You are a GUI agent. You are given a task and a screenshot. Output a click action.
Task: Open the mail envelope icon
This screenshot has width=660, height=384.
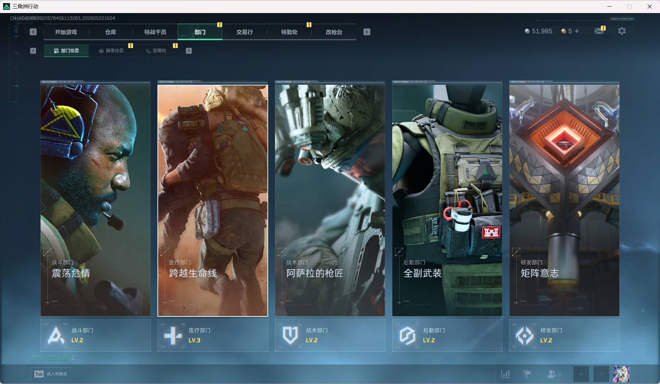tap(599, 31)
